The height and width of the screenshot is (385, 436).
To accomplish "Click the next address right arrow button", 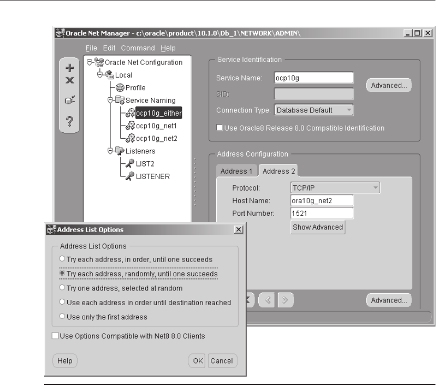I will (286, 300).
